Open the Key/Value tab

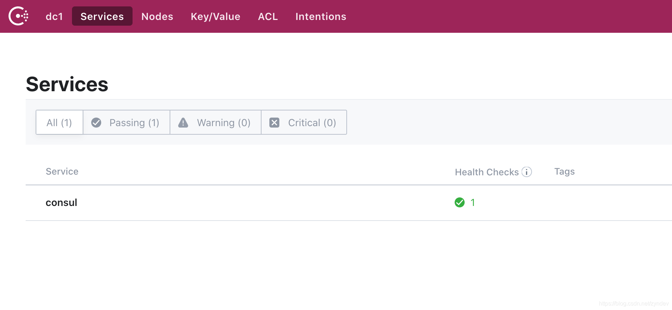tap(216, 16)
